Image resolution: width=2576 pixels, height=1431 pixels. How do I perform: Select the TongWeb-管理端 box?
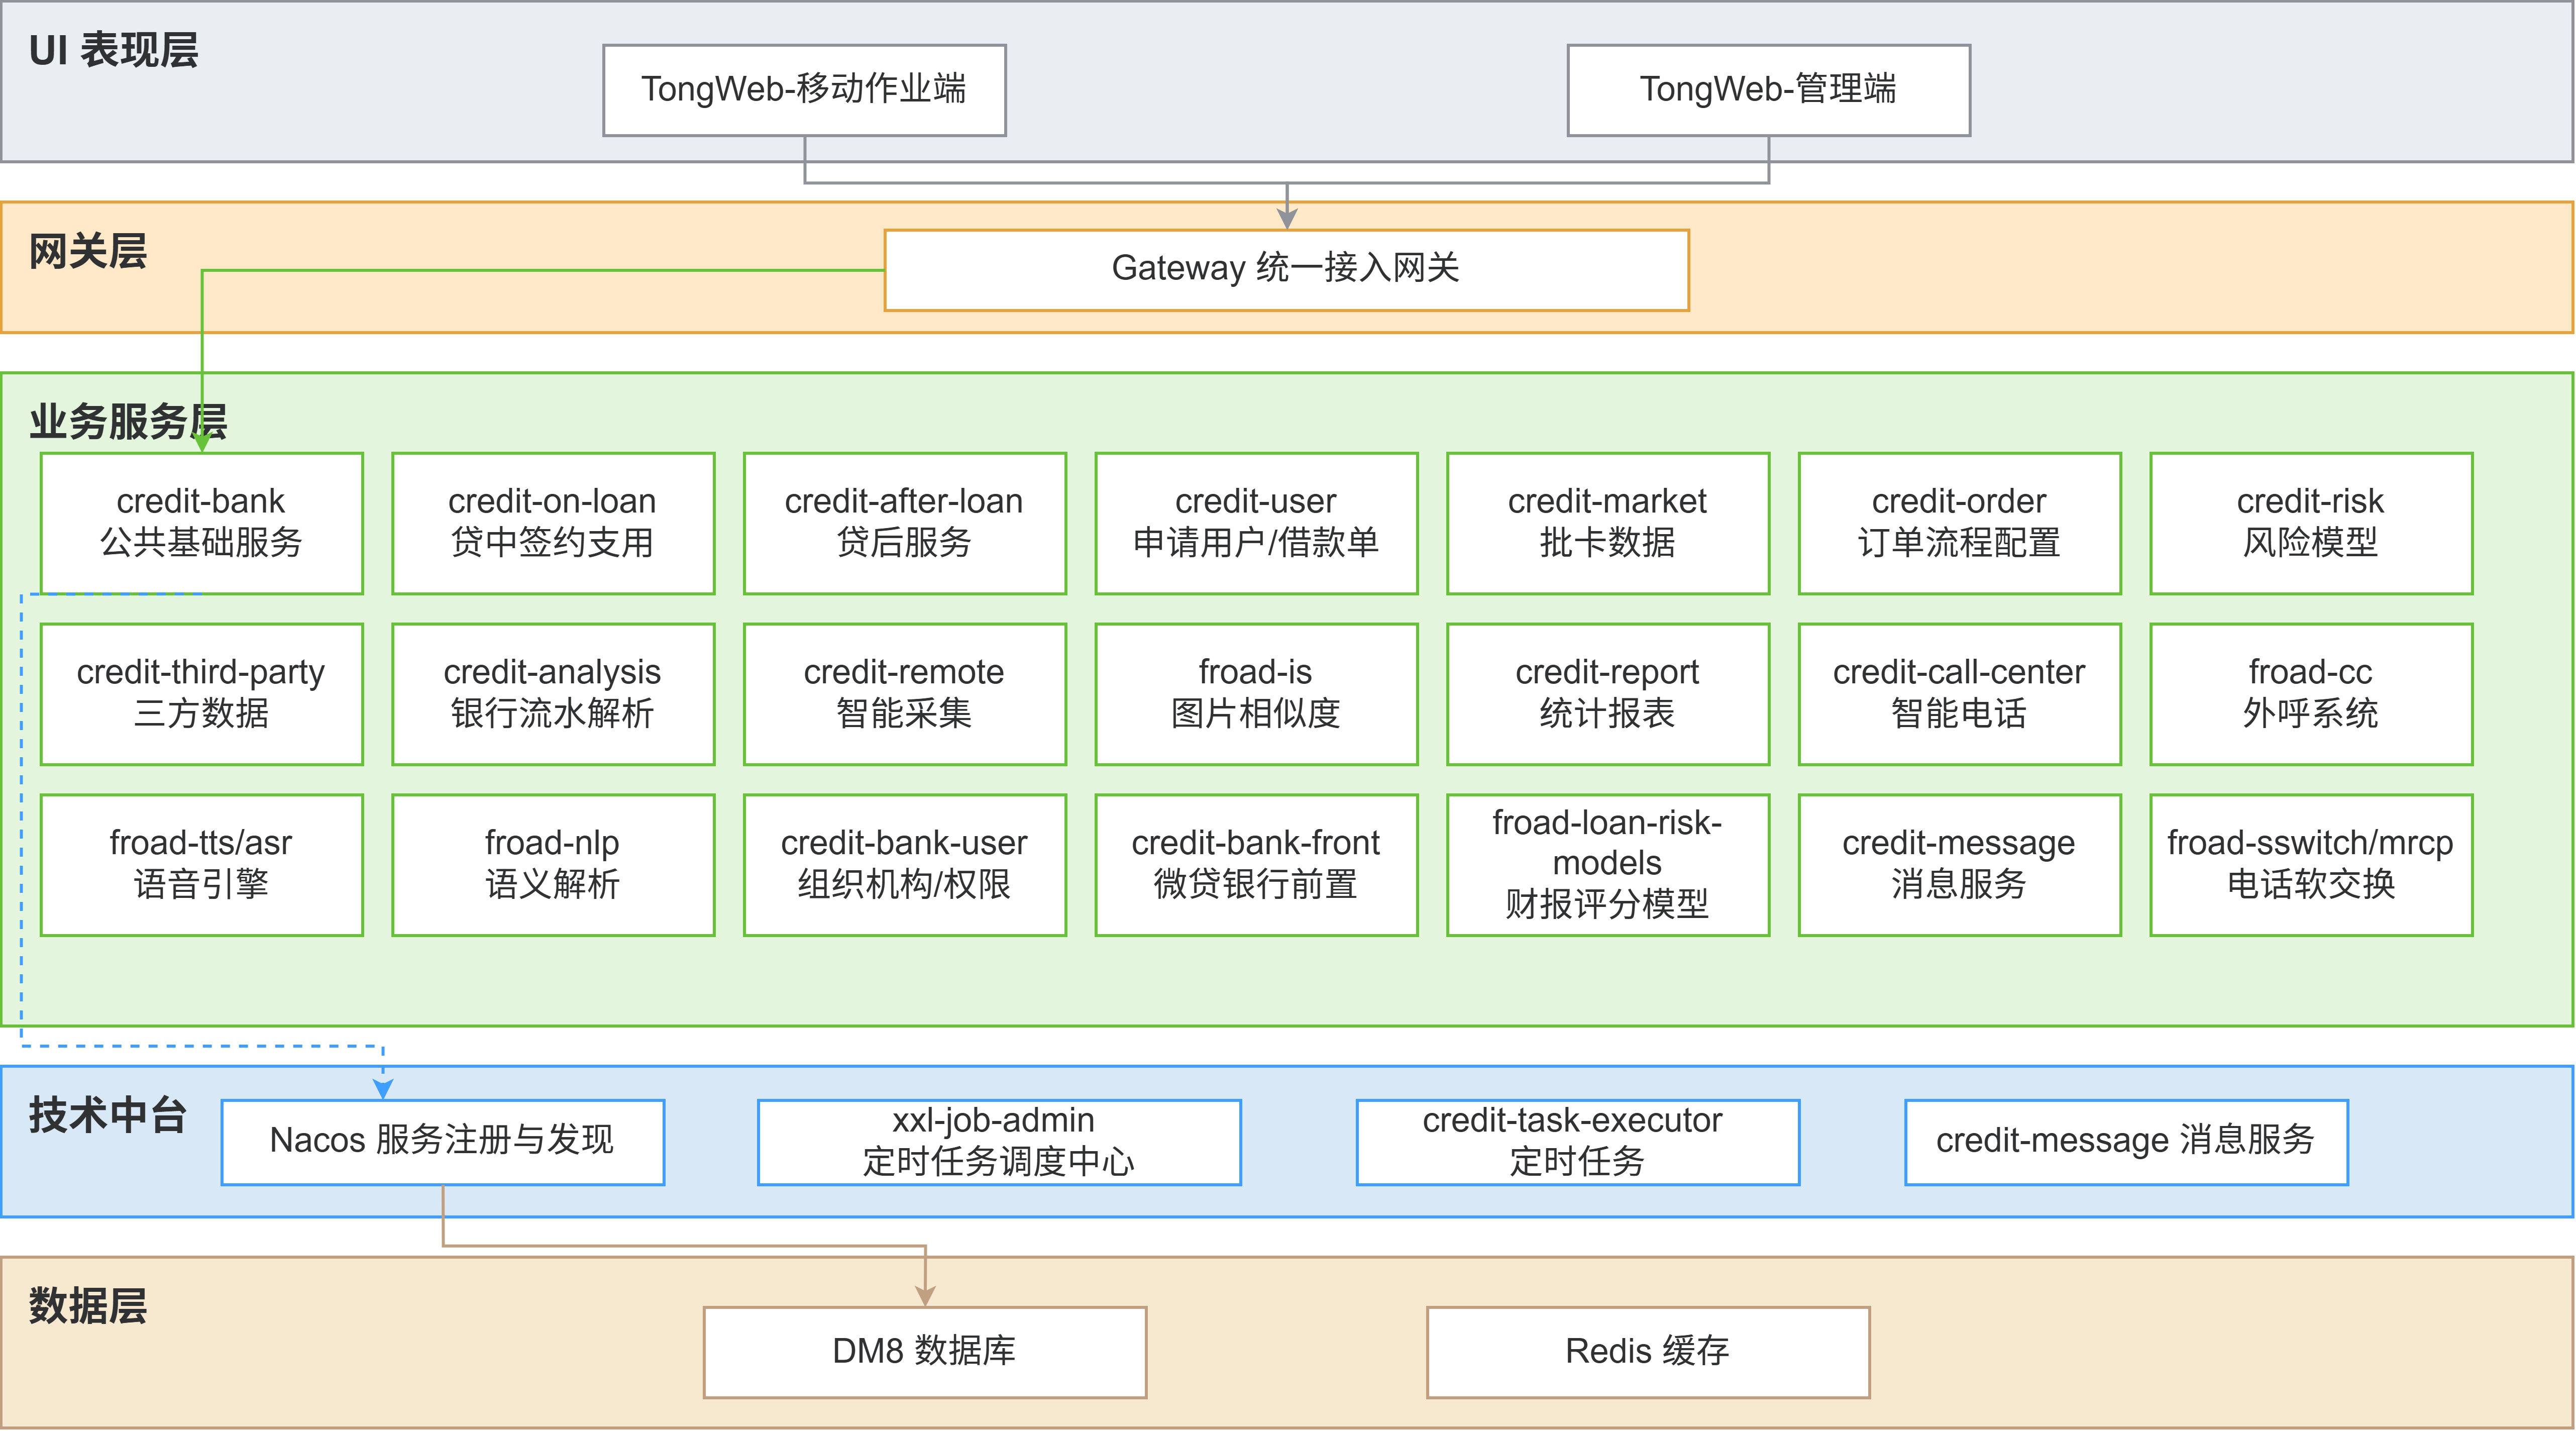1768,90
